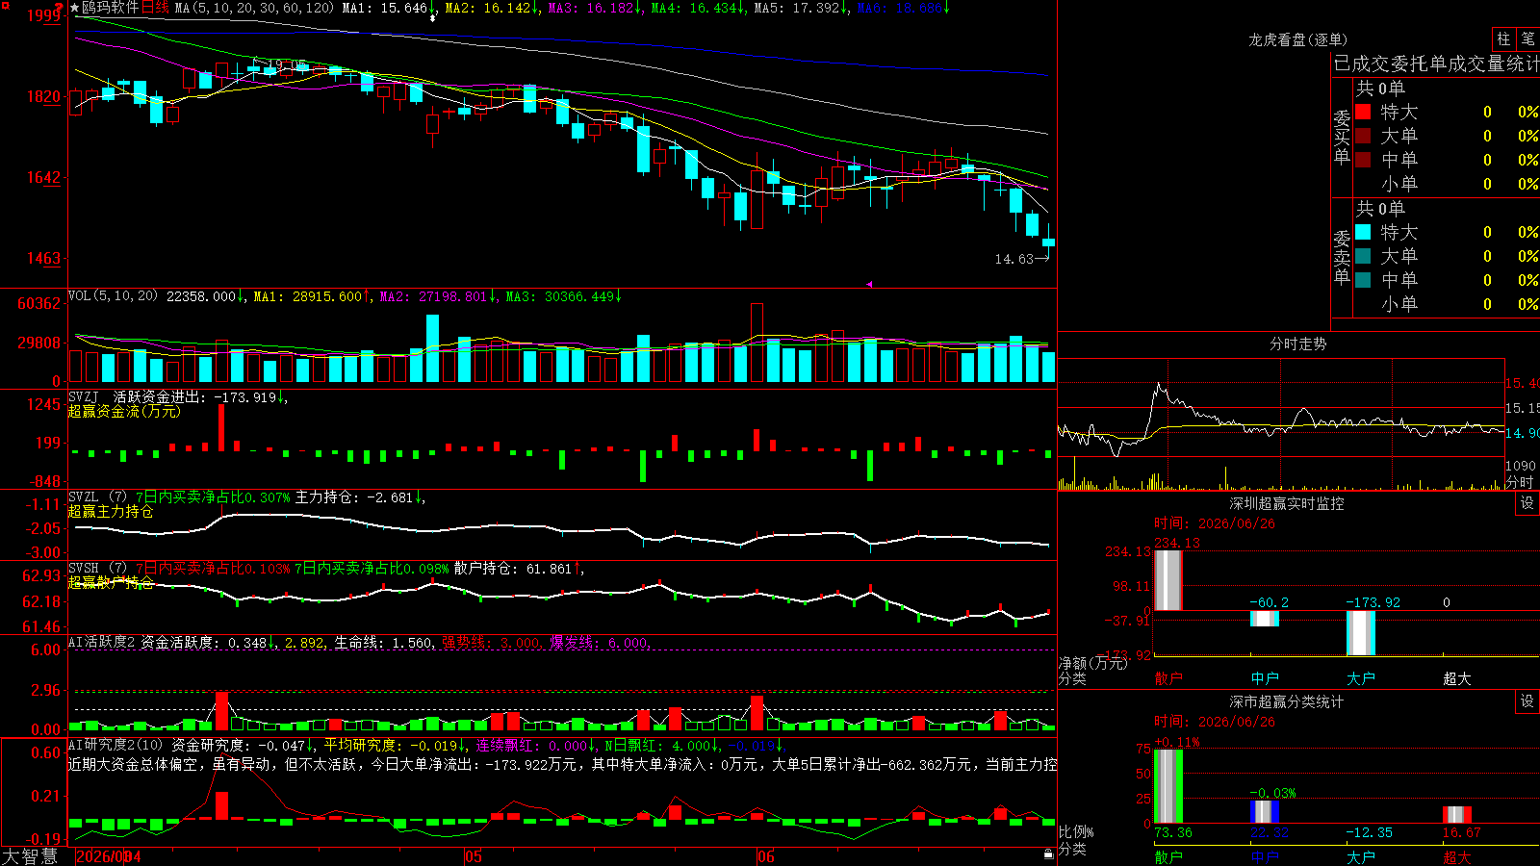Click the 大户 net amount bar -173.92
This screenshot has width=1540, height=866.
point(1361,633)
